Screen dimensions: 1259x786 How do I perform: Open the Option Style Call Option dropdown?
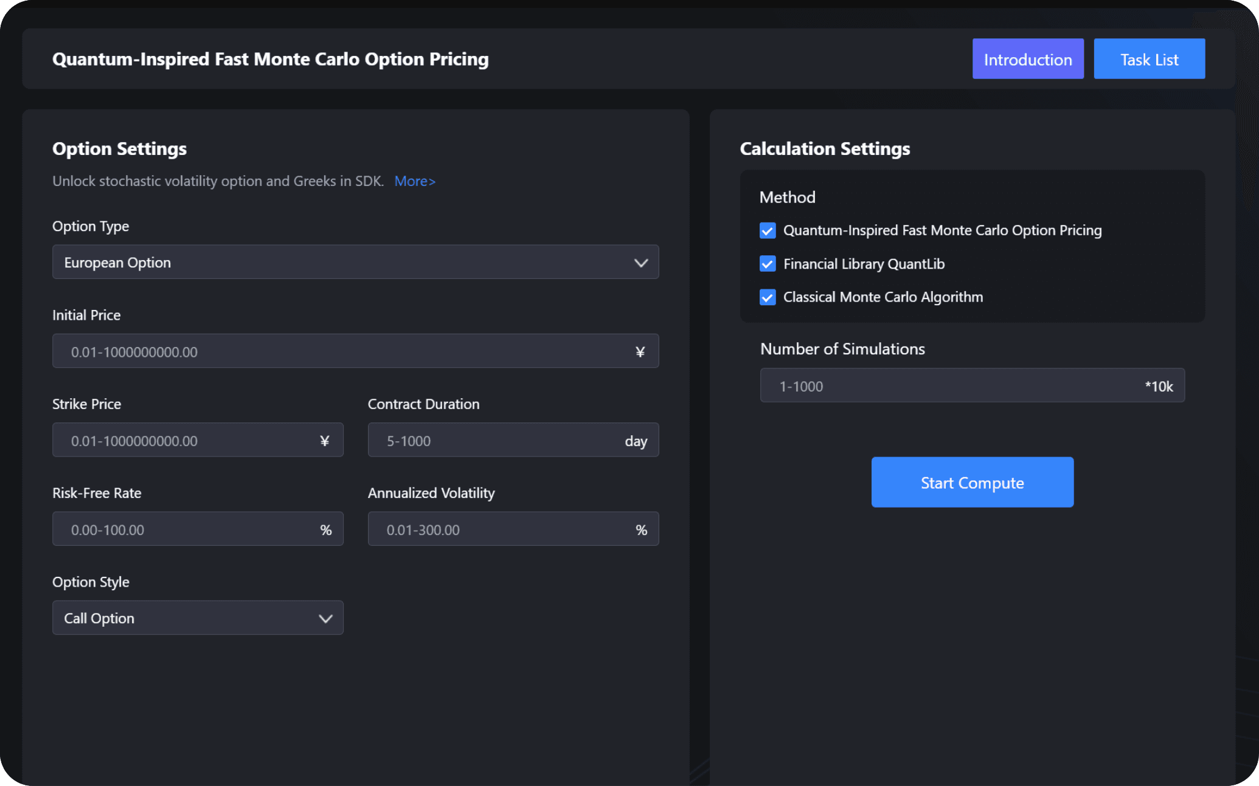(198, 618)
